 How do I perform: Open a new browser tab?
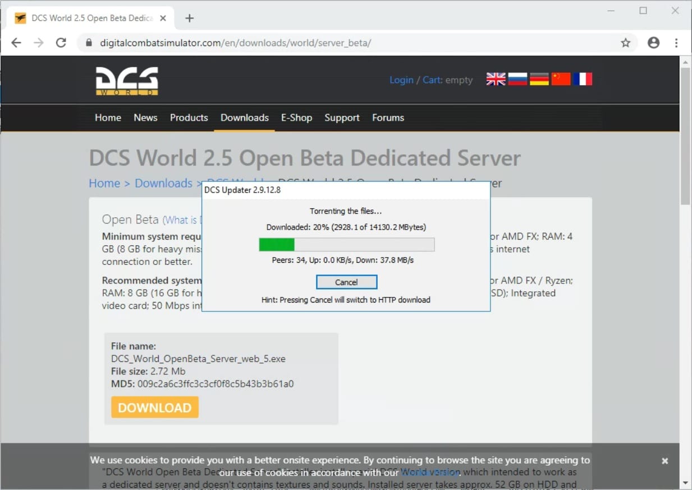[189, 18]
